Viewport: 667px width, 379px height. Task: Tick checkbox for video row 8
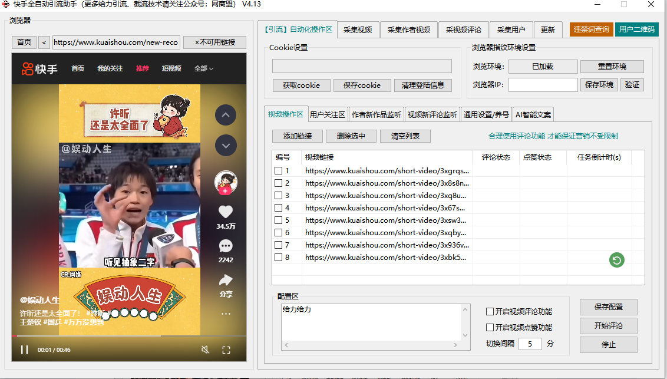pyautogui.click(x=278, y=257)
